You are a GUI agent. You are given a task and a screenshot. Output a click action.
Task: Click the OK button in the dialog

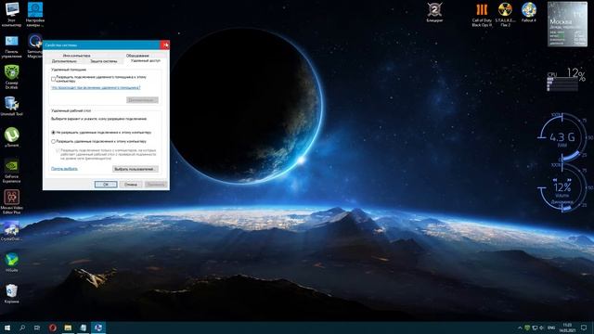click(x=106, y=185)
